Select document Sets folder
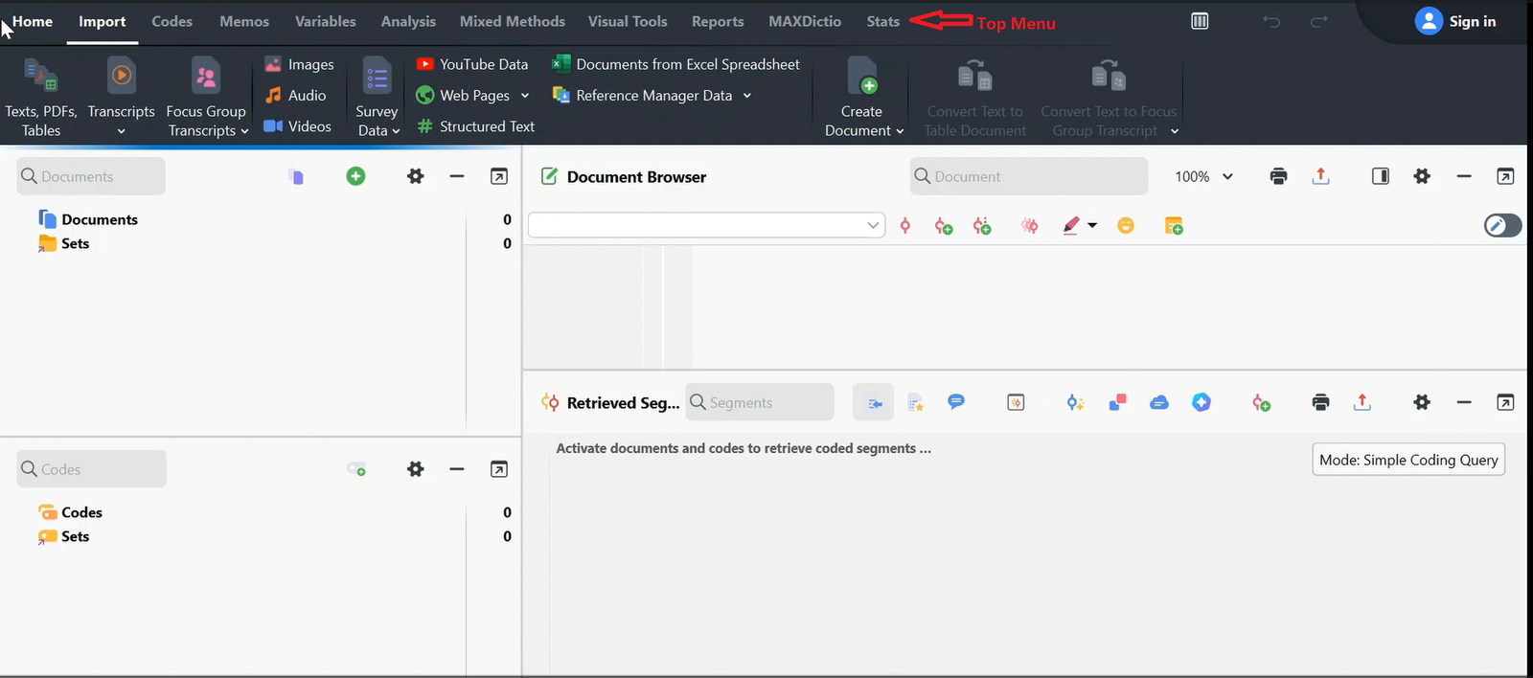Screen dimensions: 1533x678 coord(63,243)
